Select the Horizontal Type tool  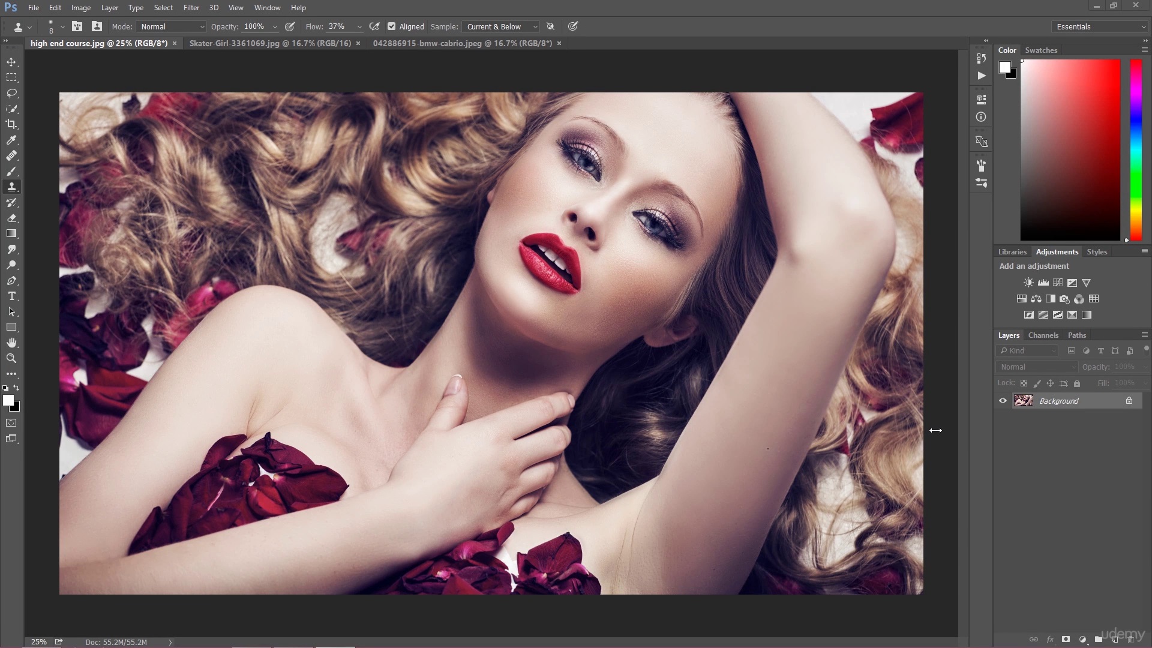pyautogui.click(x=11, y=296)
